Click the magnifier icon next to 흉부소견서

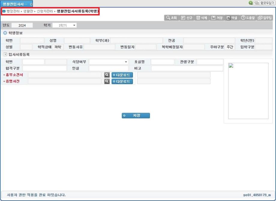tap(106, 75)
